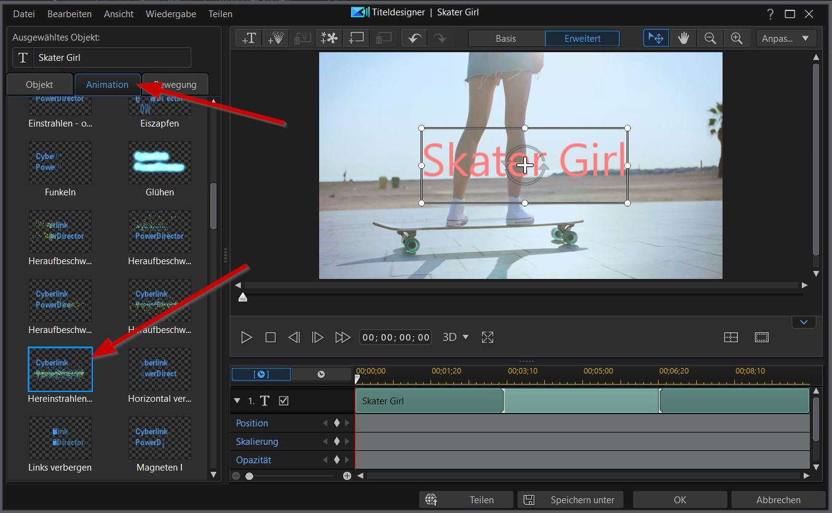832x513 pixels.
Task: Select the hand pan tool
Action: 683,38
